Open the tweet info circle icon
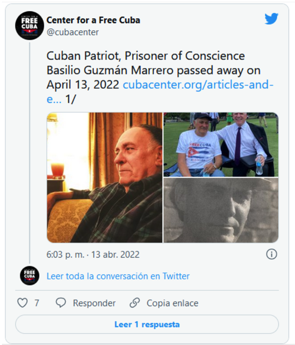The height and width of the screenshot is (345, 295). click(x=271, y=254)
